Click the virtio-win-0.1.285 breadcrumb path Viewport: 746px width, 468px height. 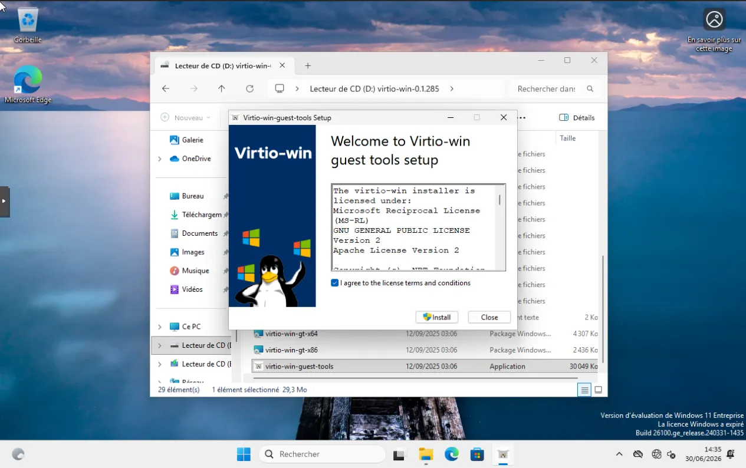[374, 88]
